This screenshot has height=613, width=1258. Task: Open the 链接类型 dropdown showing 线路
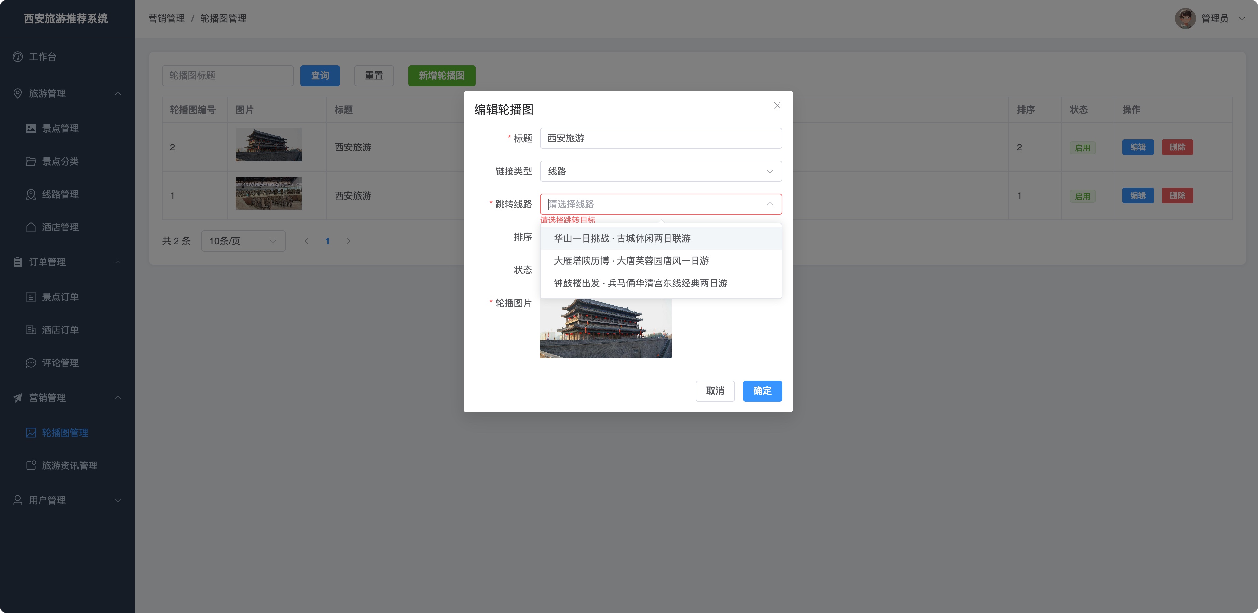[661, 171]
